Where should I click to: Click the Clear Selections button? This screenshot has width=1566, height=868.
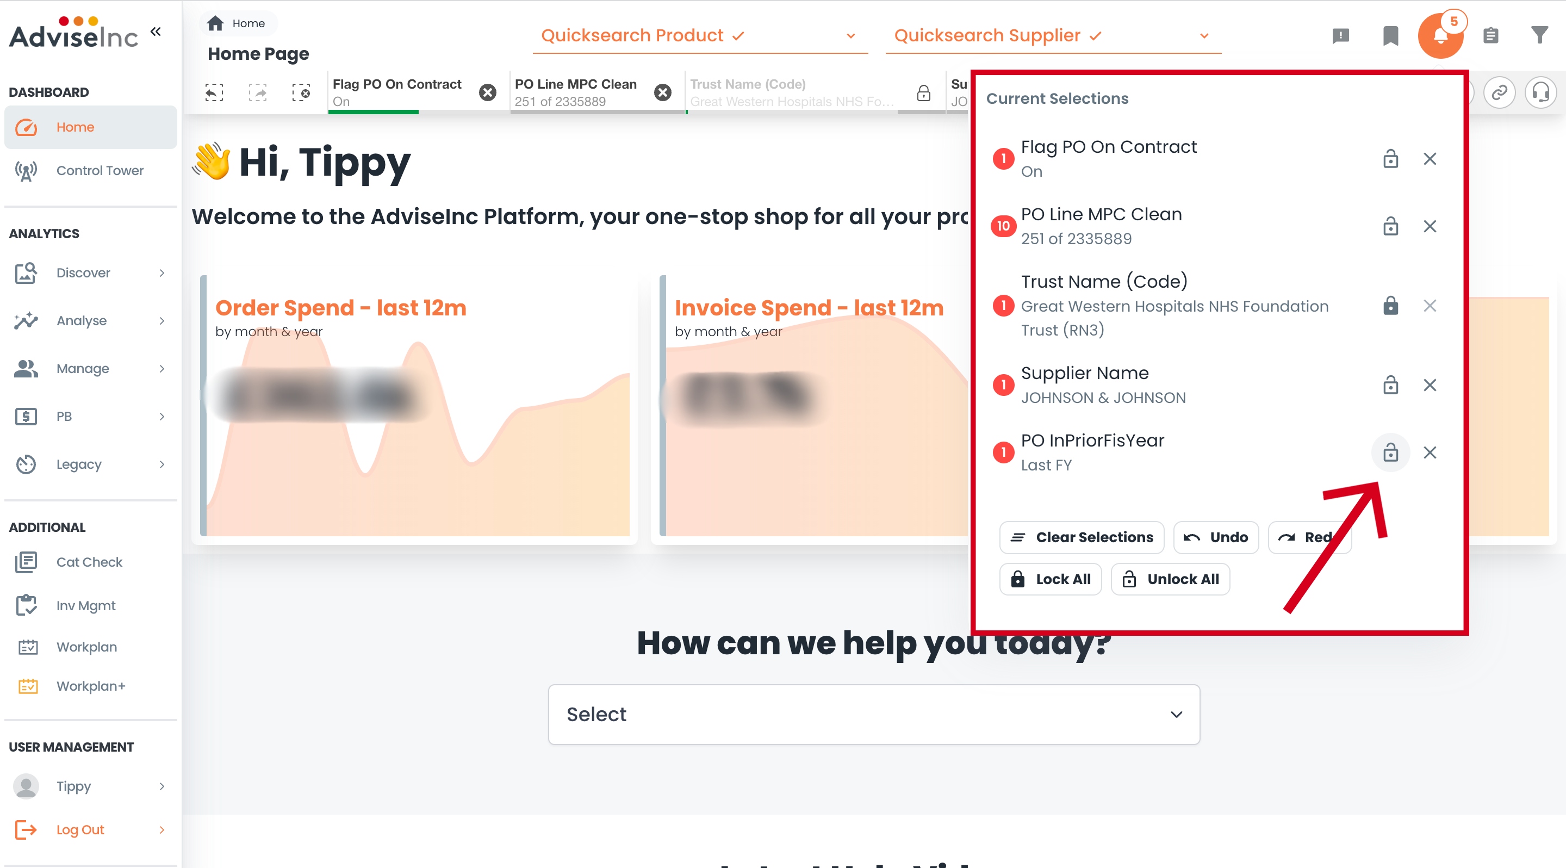tap(1081, 537)
